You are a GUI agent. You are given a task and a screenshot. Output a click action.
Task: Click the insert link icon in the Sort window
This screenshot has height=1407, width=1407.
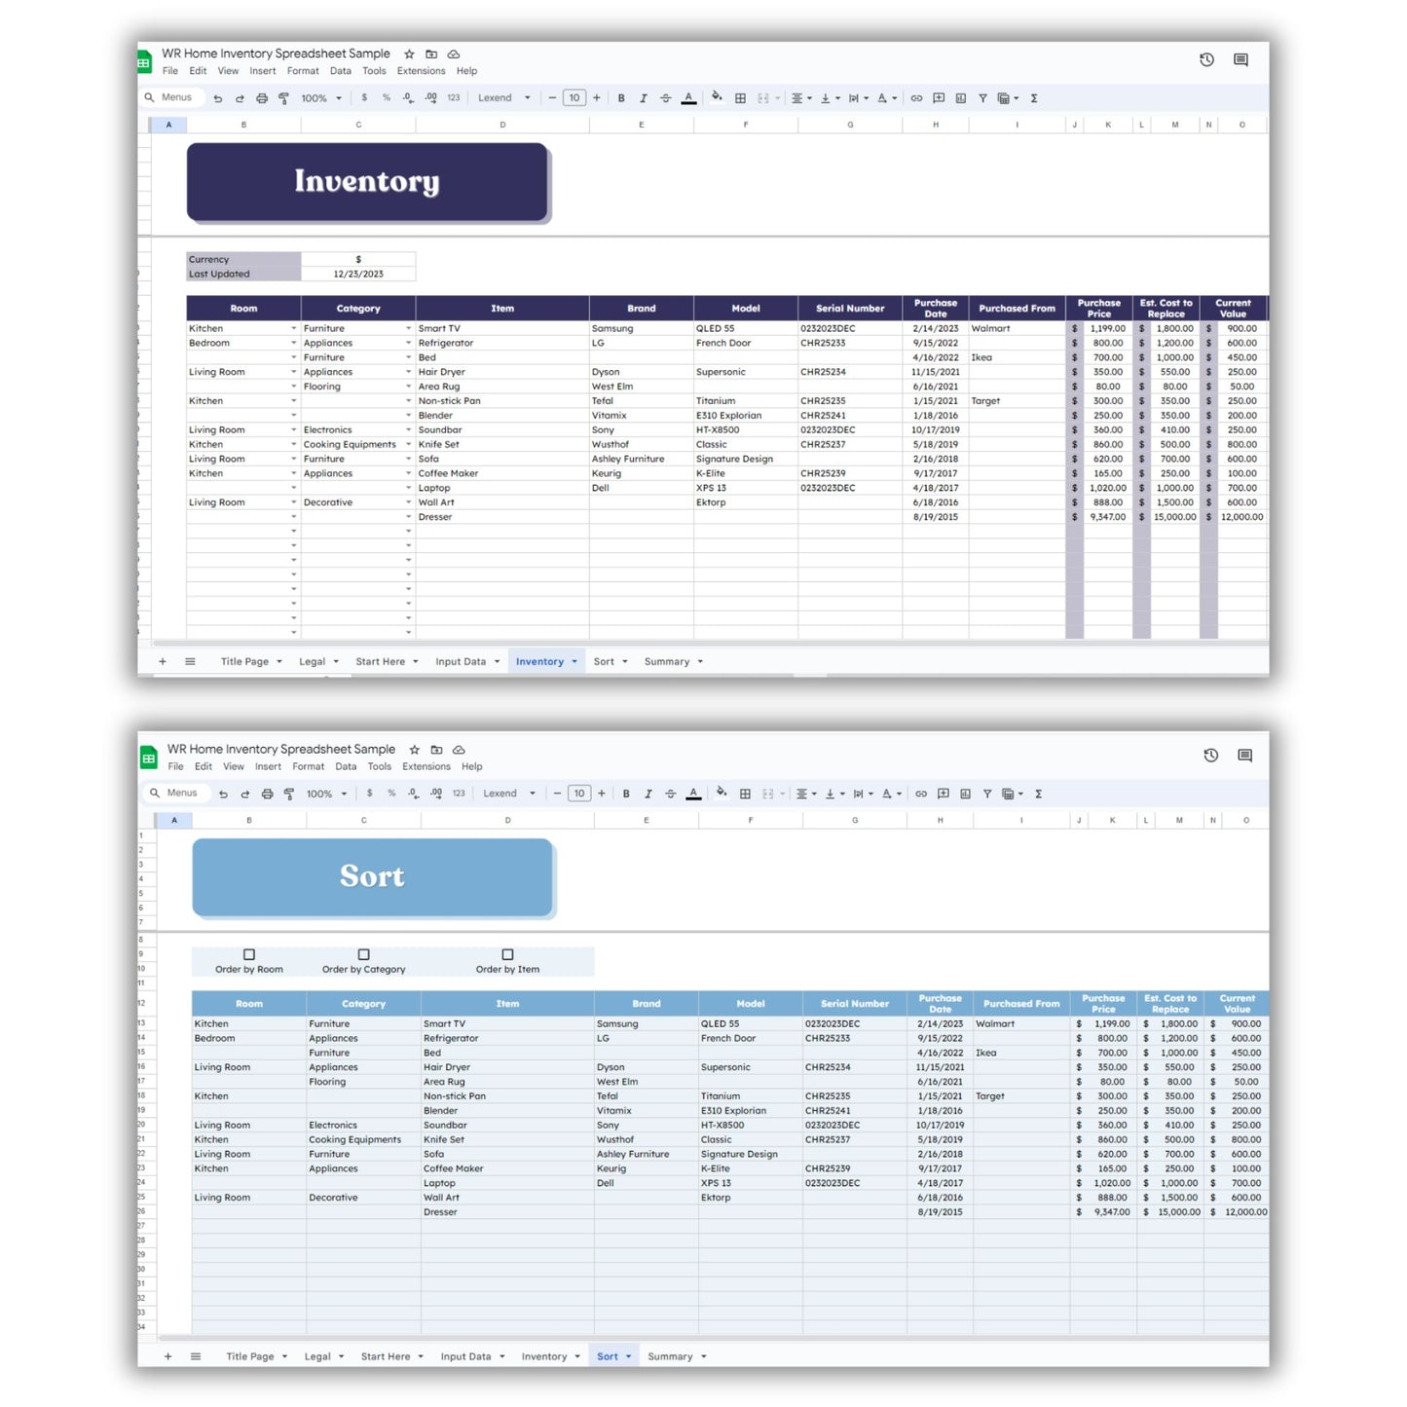920,794
